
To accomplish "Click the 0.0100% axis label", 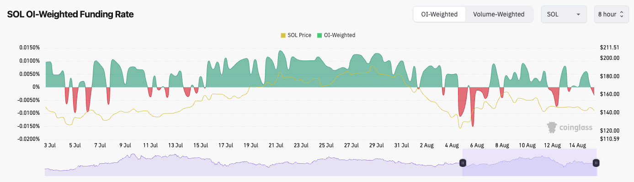I will pyautogui.click(x=30, y=61).
